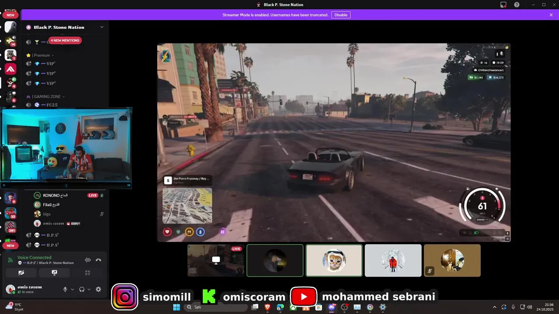Image resolution: width=559 pixels, height=314 pixels.
Task: Select the muted participant tile
Action: click(x=452, y=260)
